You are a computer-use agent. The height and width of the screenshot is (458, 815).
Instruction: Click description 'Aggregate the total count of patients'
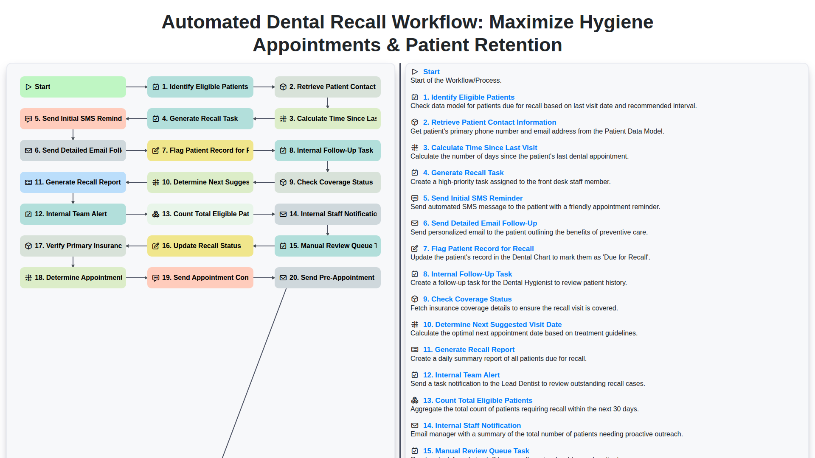(x=524, y=409)
